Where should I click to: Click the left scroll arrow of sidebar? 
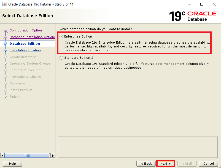[2, 156]
